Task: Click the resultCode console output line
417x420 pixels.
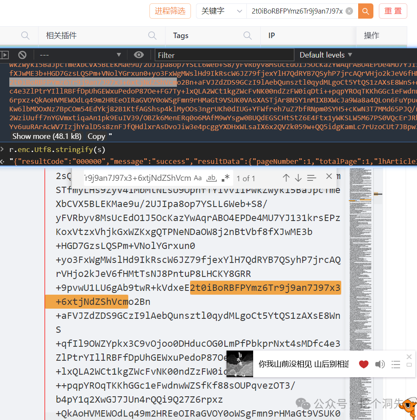Action: click(x=213, y=161)
